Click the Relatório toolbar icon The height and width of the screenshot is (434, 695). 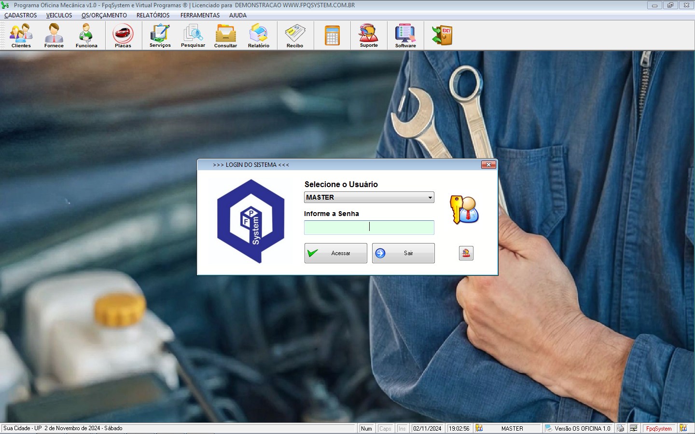click(x=259, y=36)
